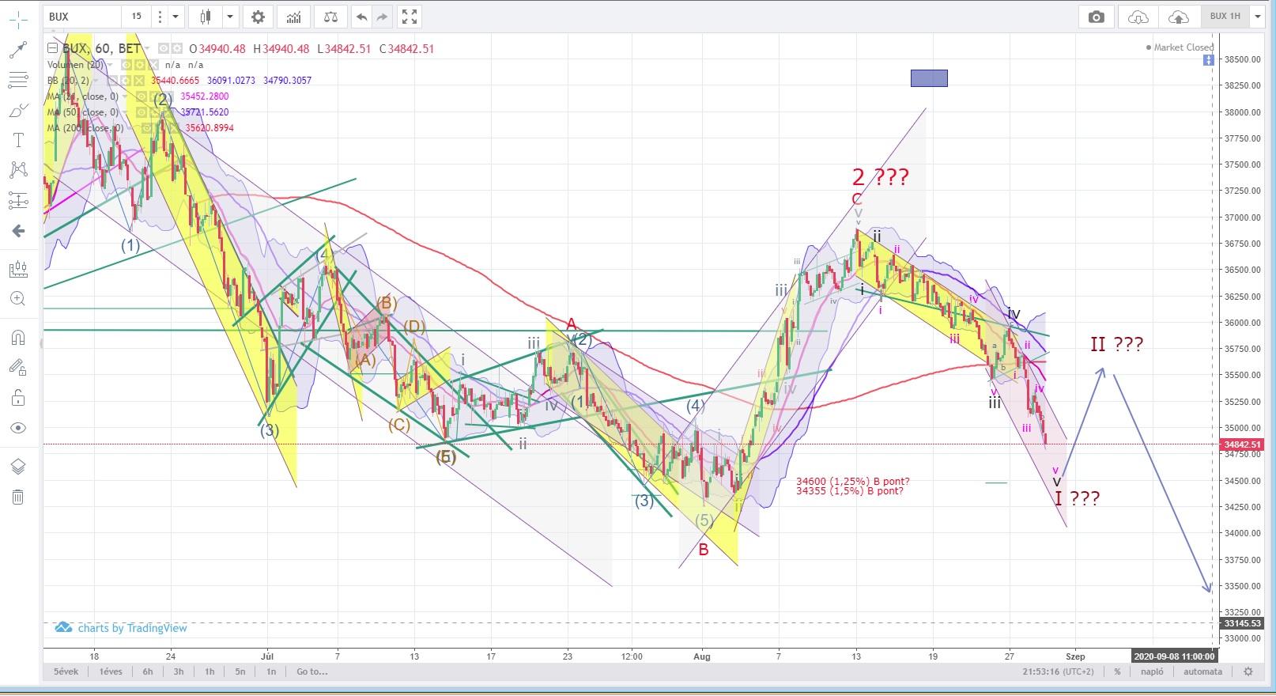Activate the magnet mode tool
Image resolution: width=1276 pixels, height=696 pixels.
(x=18, y=338)
